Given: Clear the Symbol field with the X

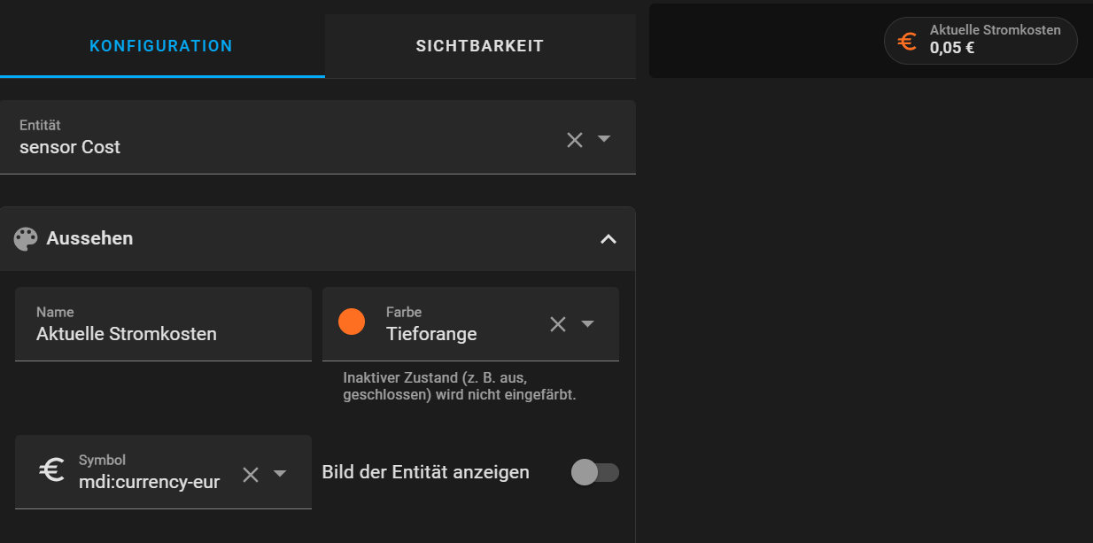Looking at the screenshot, I should [x=251, y=474].
